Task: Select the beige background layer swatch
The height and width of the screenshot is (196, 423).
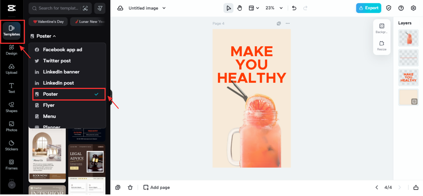Action: pyautogui.click(x=408, y=97)
